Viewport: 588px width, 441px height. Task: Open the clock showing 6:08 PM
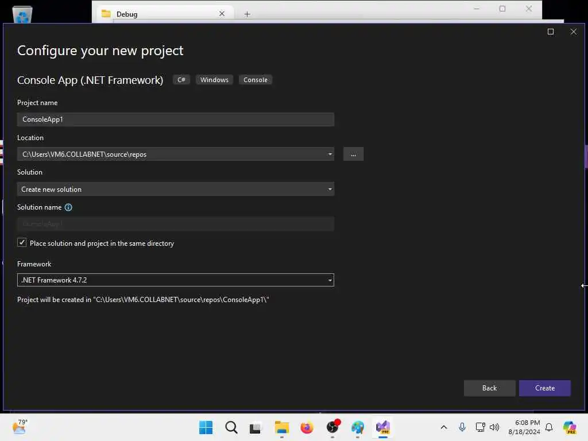[x=524, y=427]
